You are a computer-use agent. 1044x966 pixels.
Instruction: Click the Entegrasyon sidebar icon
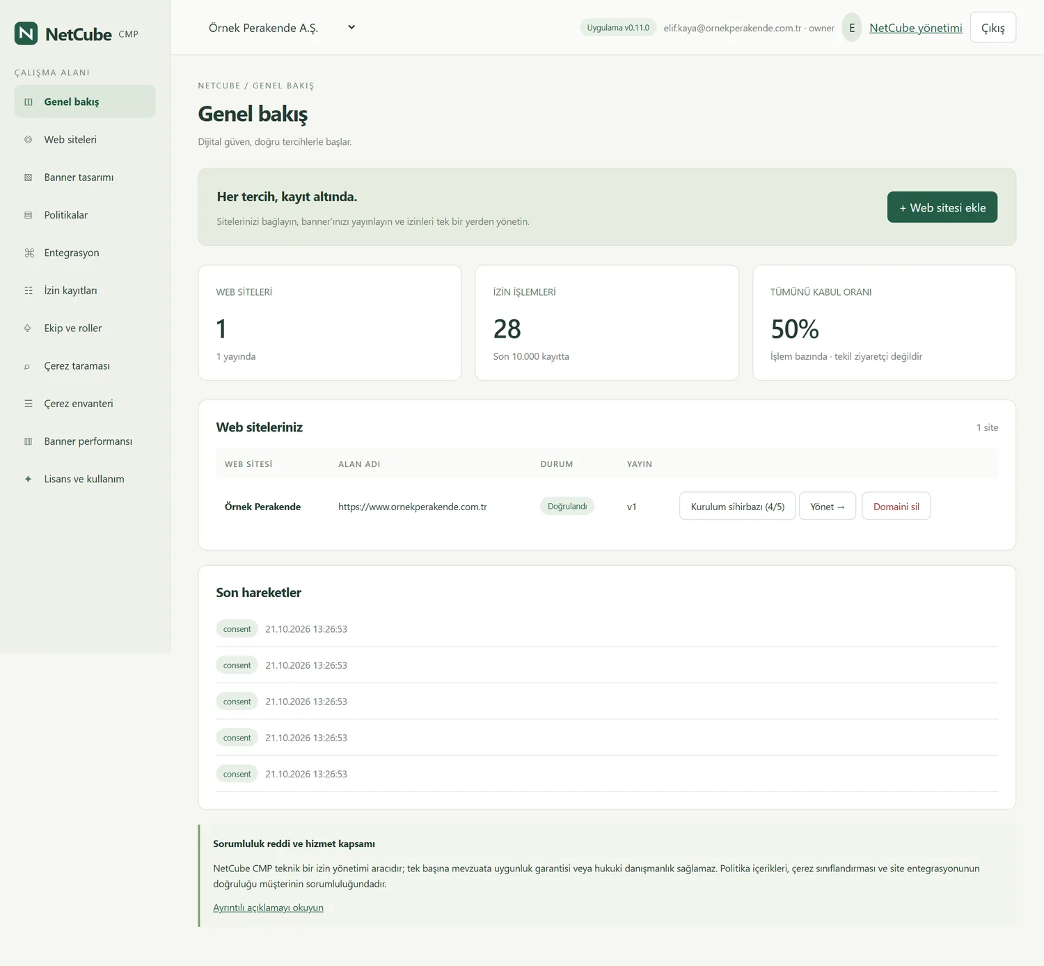pyautogui.click(x=29, y=253)
